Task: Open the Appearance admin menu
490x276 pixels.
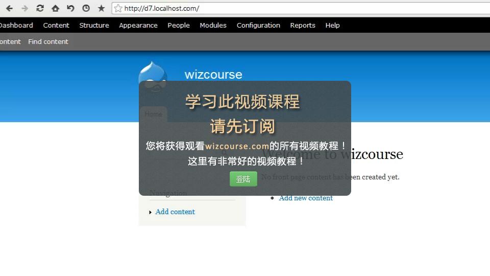Action: pyautogui.click(x=138, y=26)
